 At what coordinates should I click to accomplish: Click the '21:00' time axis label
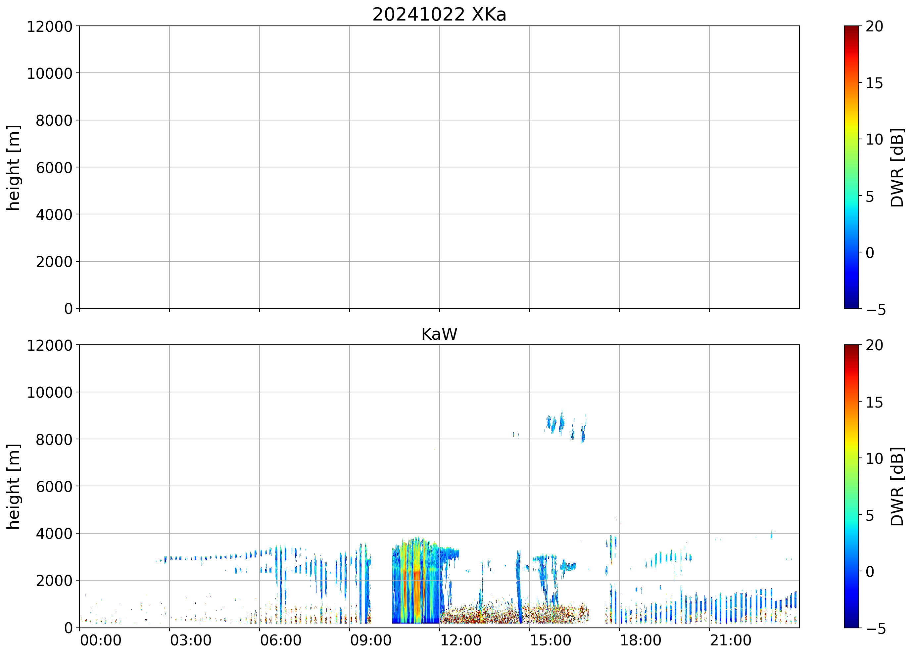tap(730, 640)
